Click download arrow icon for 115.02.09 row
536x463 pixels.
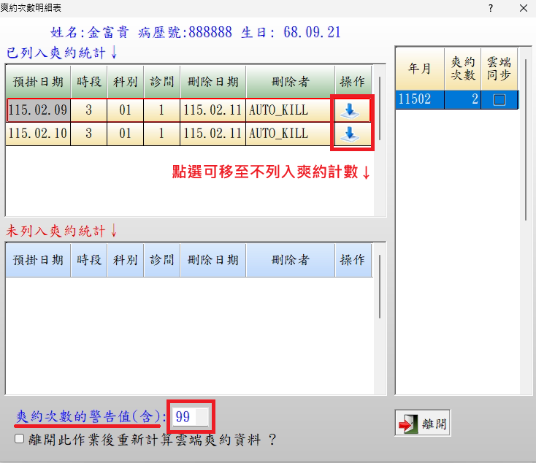(351, 110)
